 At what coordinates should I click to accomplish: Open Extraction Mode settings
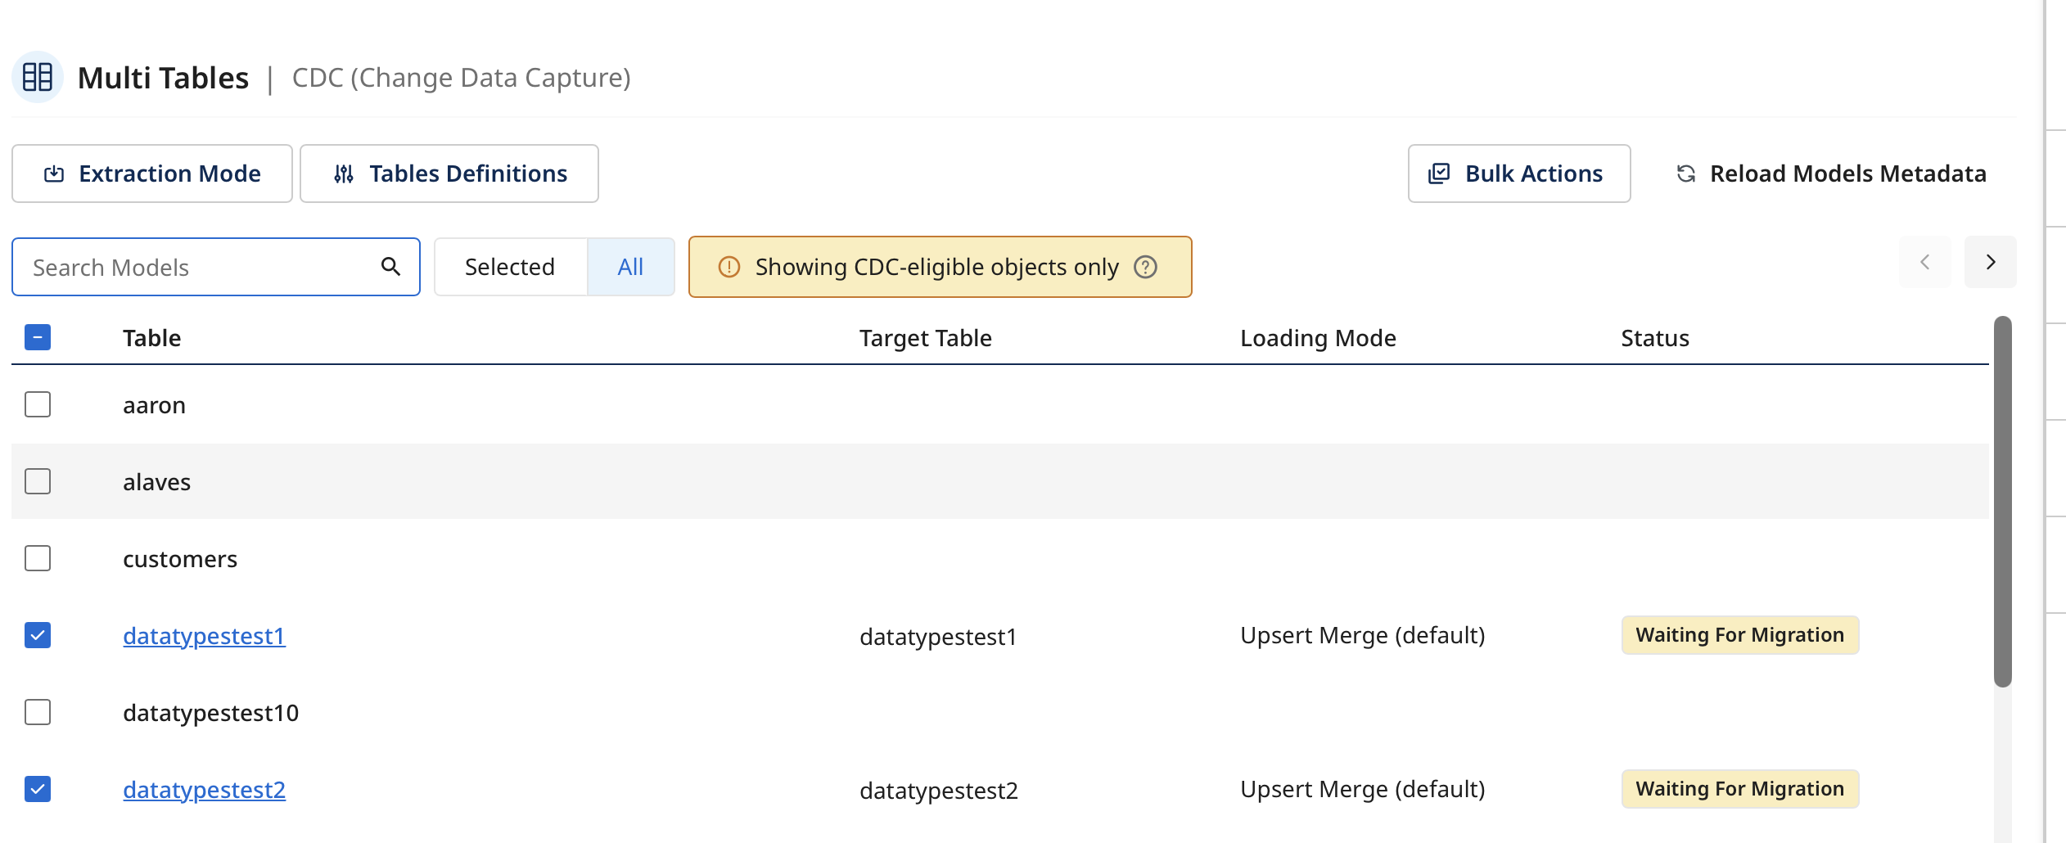coord(152,174)
